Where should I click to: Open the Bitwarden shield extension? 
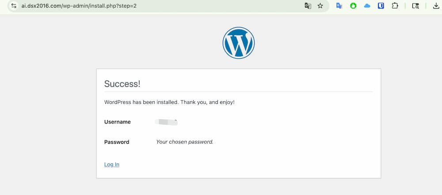[x=381, y=6]
